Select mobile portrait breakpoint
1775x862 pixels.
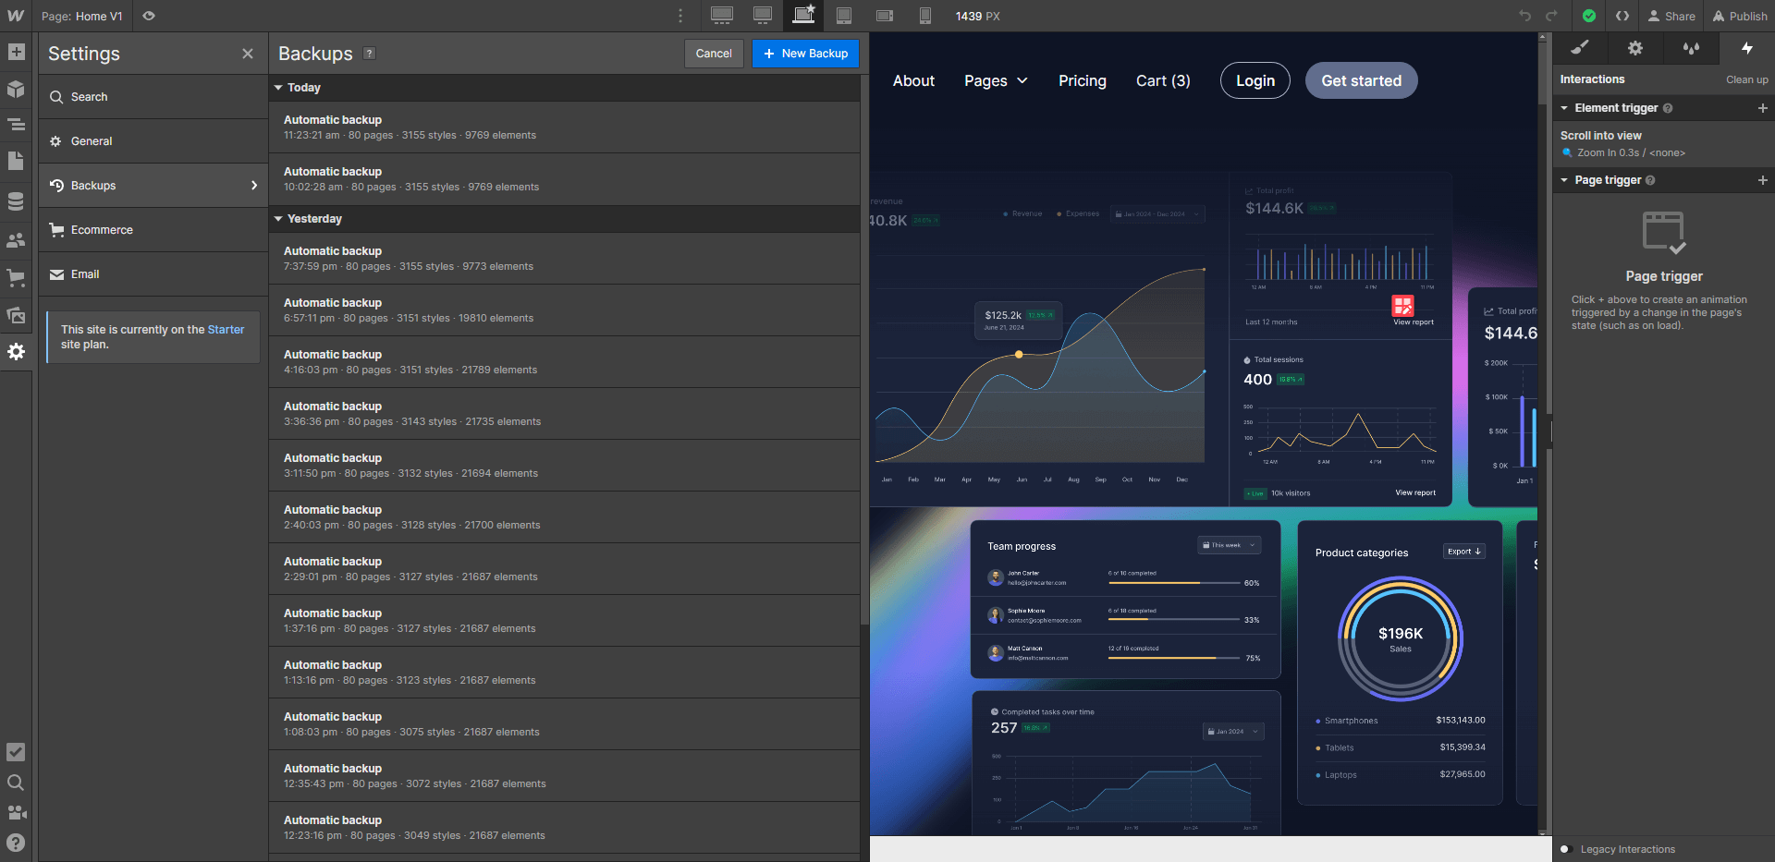(924, 16)
